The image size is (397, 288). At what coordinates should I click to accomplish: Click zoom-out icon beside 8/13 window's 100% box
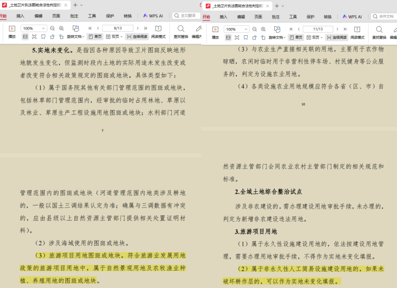52,28
